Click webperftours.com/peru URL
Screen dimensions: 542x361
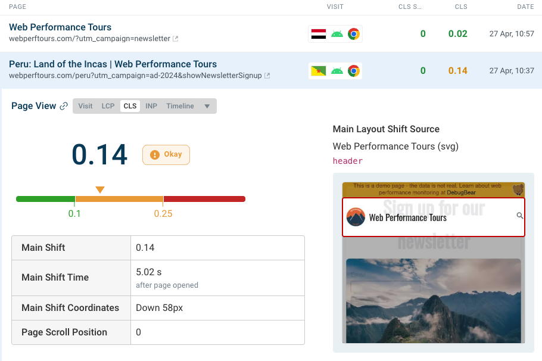pos(135,76)
